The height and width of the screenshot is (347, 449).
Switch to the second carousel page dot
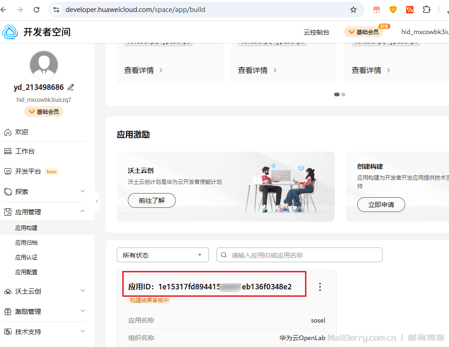click(x=343, y=94)
